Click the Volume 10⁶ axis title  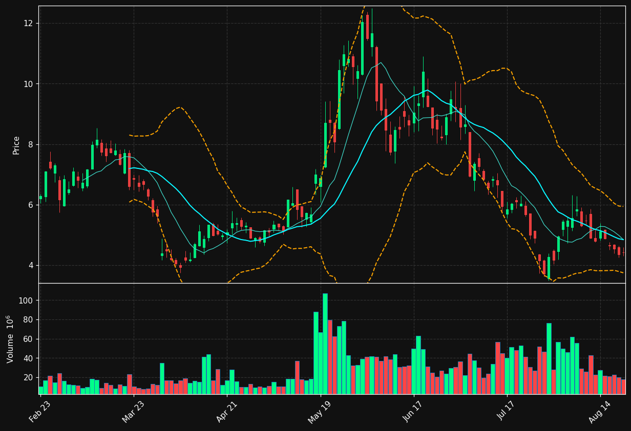click(10, 339)
